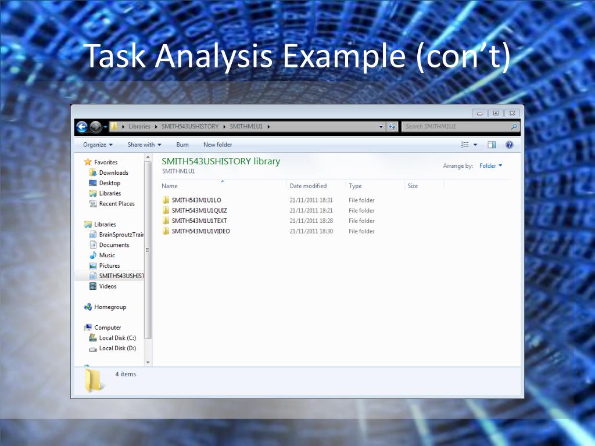Screen dimensions: 595x446
Task: Select the date 21/11/2011 18:30
Action: (x=311, y=231)
